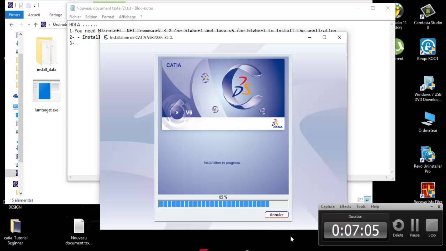Image resolution: width=446 pixels, height=251 pixels.
Task: Delete the current recording
Action: click(x=398, y=228)
